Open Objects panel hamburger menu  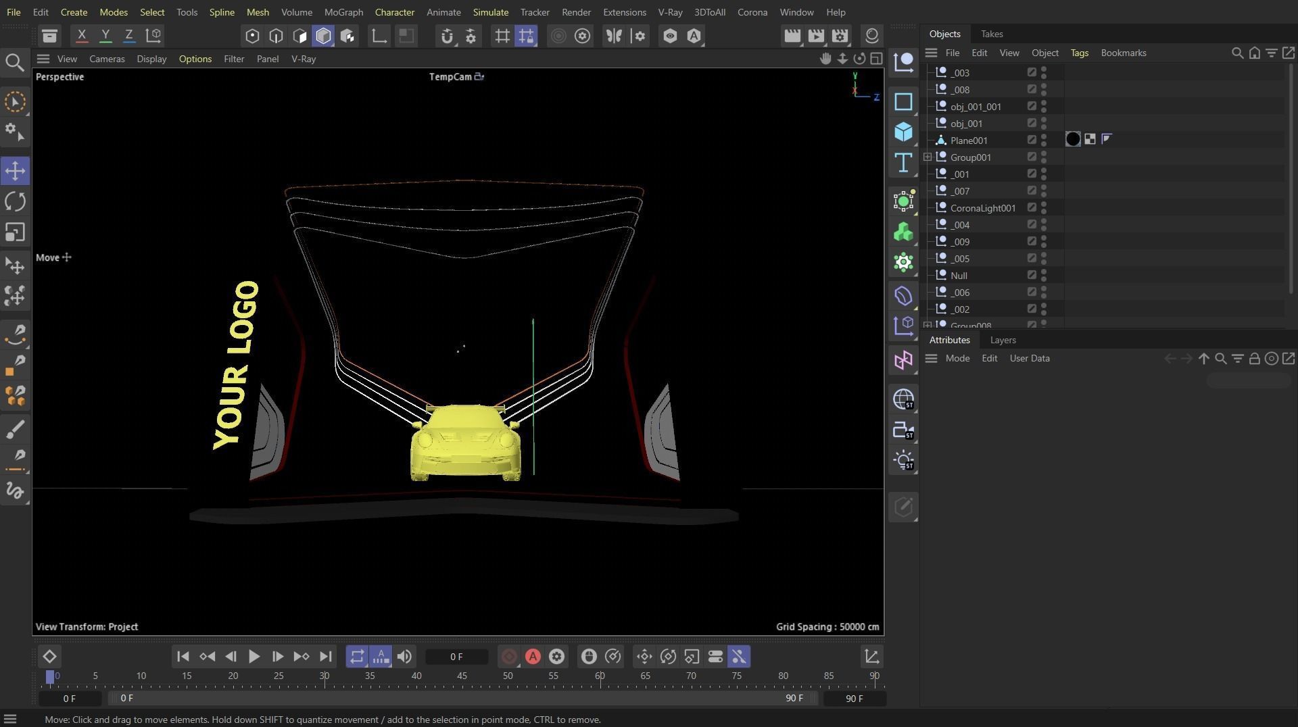pyautogui.click(x=931, y=53)
